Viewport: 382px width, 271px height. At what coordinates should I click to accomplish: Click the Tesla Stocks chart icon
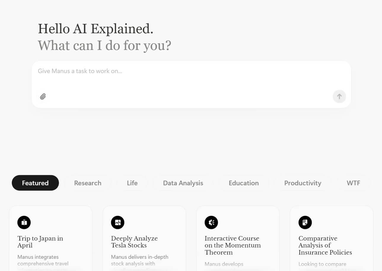(118, 222)
